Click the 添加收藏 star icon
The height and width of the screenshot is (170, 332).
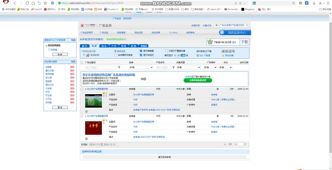click(223, 55)
